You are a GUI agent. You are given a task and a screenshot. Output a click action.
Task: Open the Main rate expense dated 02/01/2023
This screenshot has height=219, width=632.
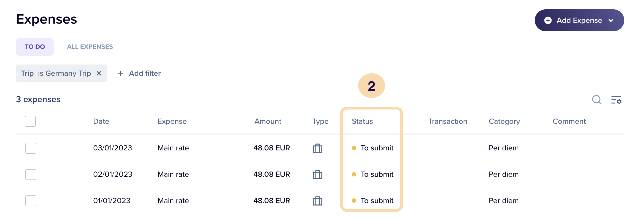[173, 175]
